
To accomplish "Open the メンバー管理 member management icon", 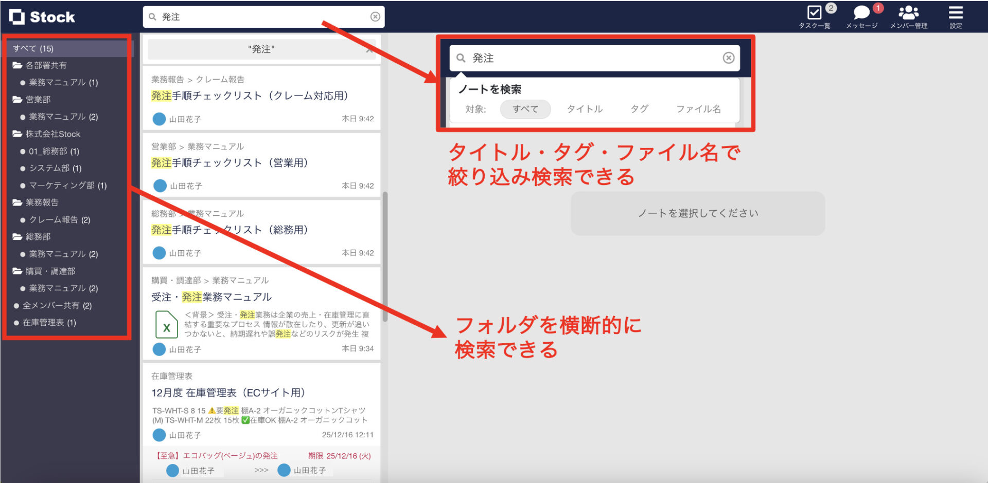I will point(908,13).
